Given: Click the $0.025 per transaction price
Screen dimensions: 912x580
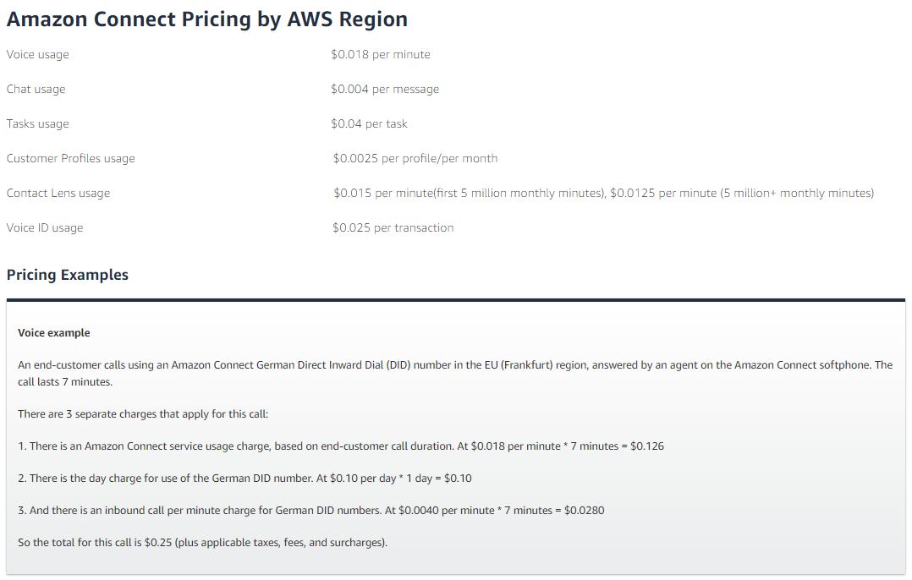Looking at the screenshot, I should tap(393, 228).
